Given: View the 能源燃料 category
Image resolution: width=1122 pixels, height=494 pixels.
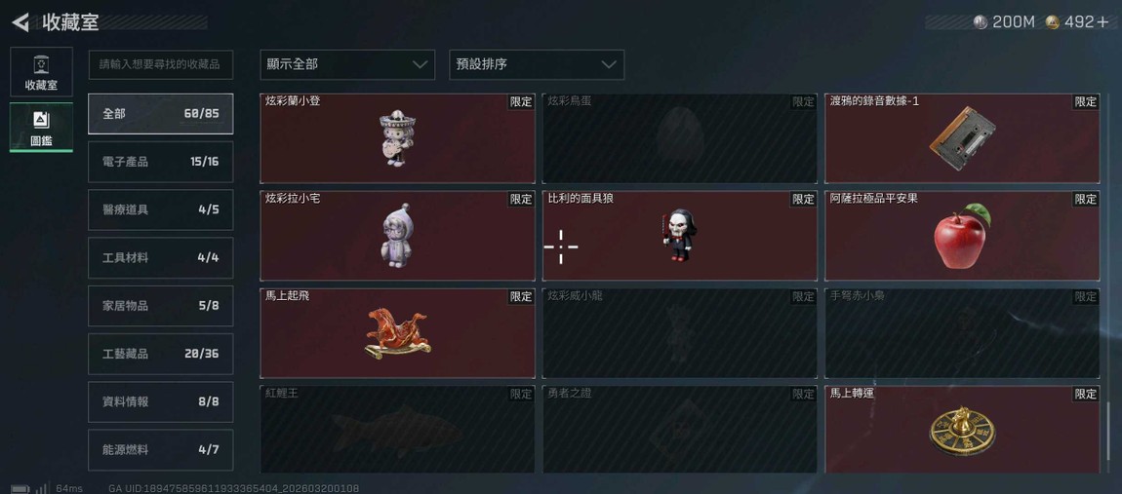Looking at the screenshot, I should (x=160, y=450).
